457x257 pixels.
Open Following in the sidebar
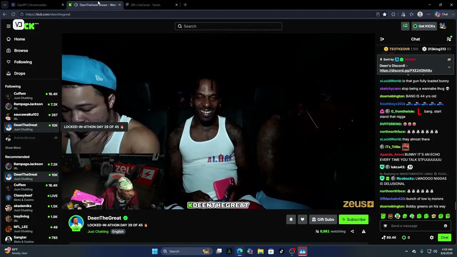(19, 62)
